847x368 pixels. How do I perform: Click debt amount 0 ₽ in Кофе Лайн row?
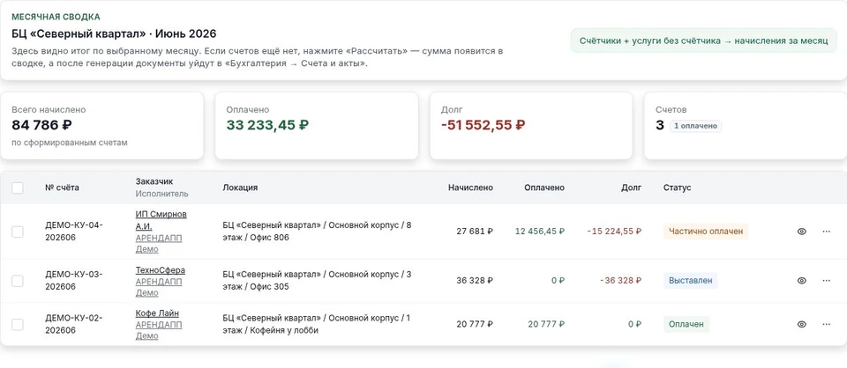pos(635,324)
